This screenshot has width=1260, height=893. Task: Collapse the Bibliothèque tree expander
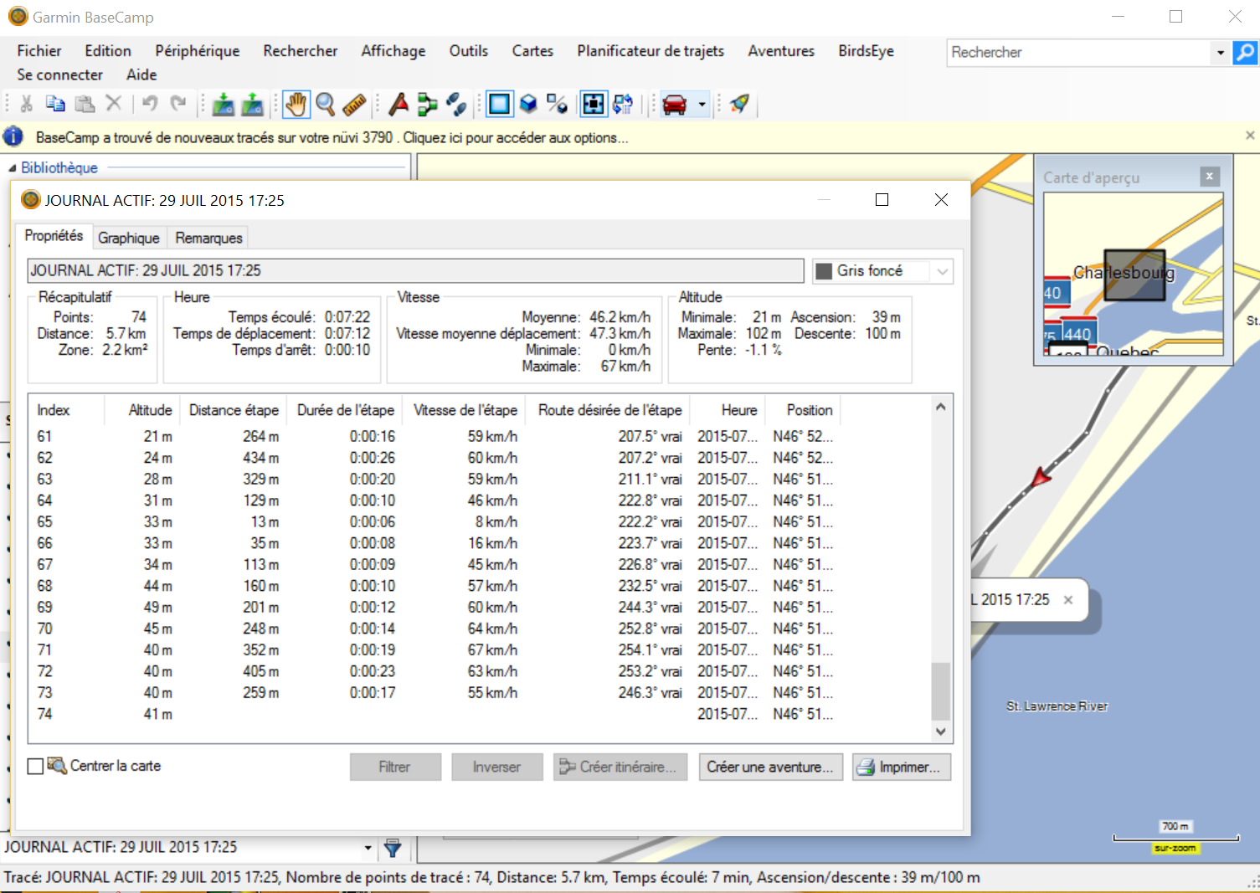(x=12, y=168)
